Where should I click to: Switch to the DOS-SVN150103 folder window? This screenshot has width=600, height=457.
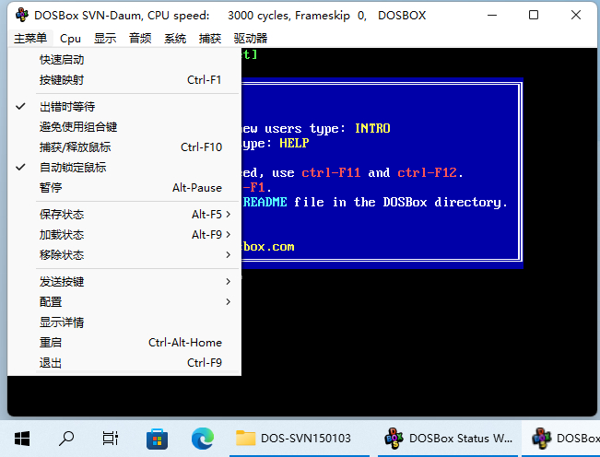click(300, 439)
